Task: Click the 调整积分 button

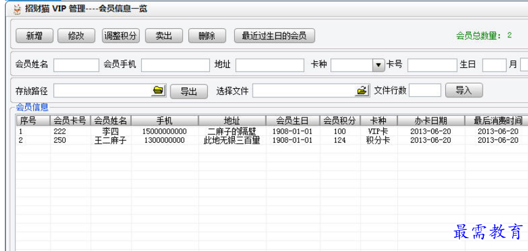Action: pyautogui.click(x=121, y=36)
